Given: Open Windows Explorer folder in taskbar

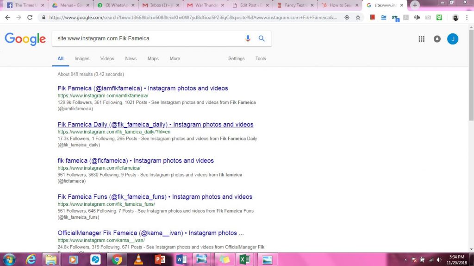Looking at the screenshot, I should 51,260.
